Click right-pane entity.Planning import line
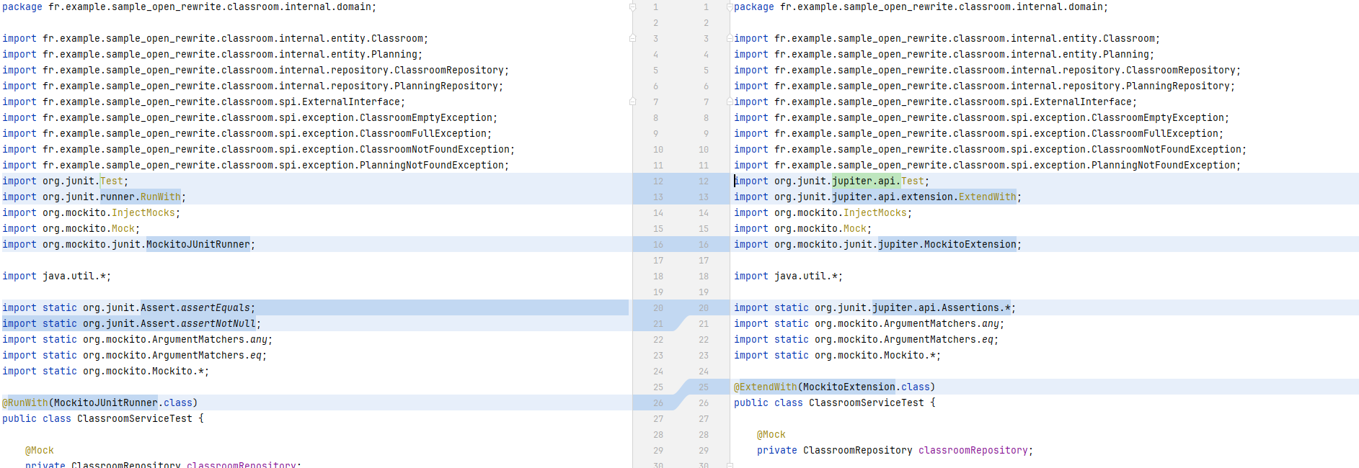The height and width of the screenshot is (468, 1359). click(944, 55)
